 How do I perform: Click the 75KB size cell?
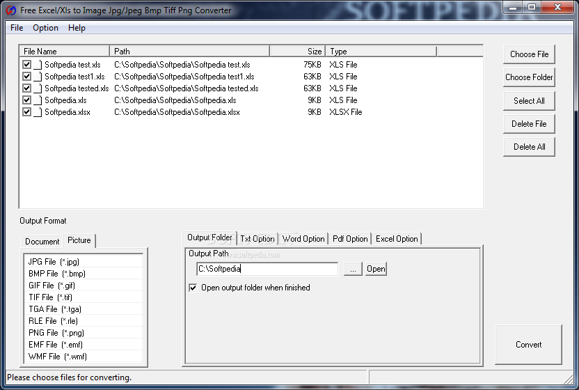(312, 65)
